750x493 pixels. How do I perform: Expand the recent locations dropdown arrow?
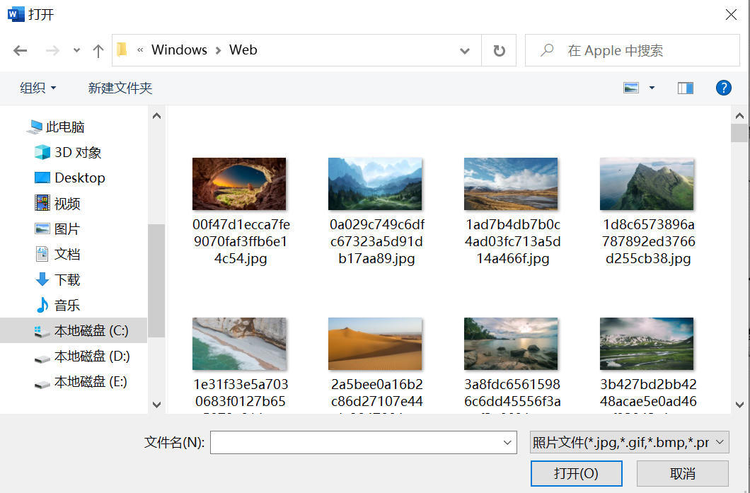[x=76, y=50]
